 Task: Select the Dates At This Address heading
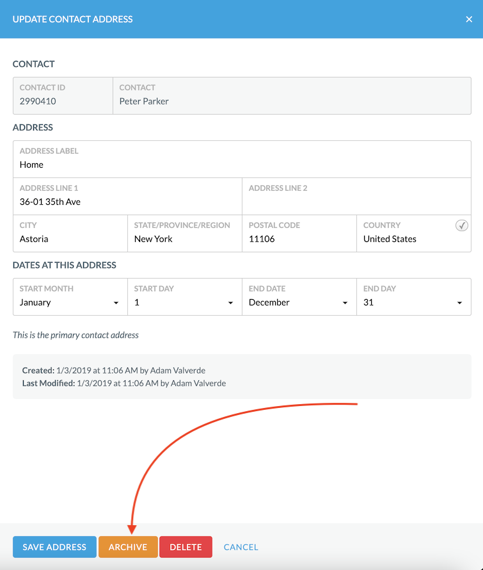click(64, 265)
